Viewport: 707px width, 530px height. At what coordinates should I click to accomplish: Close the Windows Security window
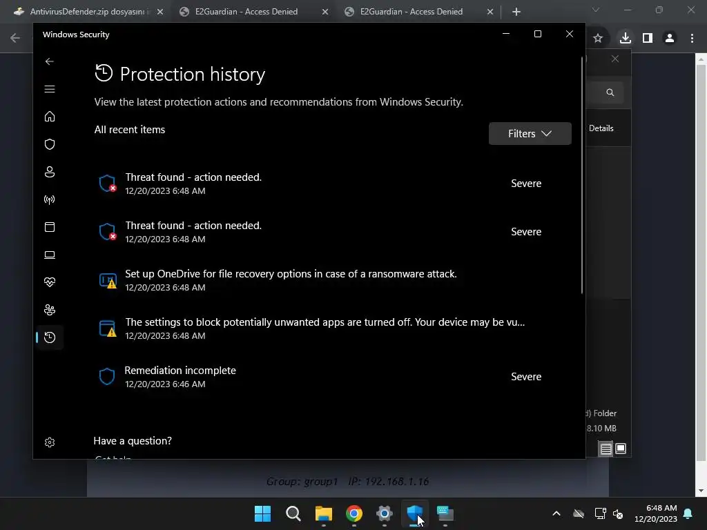click(x=570, y=34)
